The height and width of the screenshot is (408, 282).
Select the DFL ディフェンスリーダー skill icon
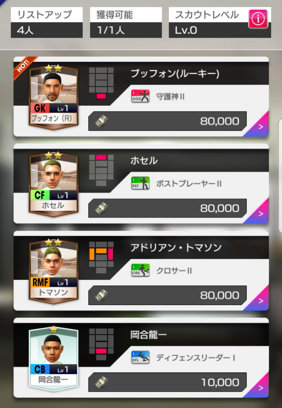point(140,357)
